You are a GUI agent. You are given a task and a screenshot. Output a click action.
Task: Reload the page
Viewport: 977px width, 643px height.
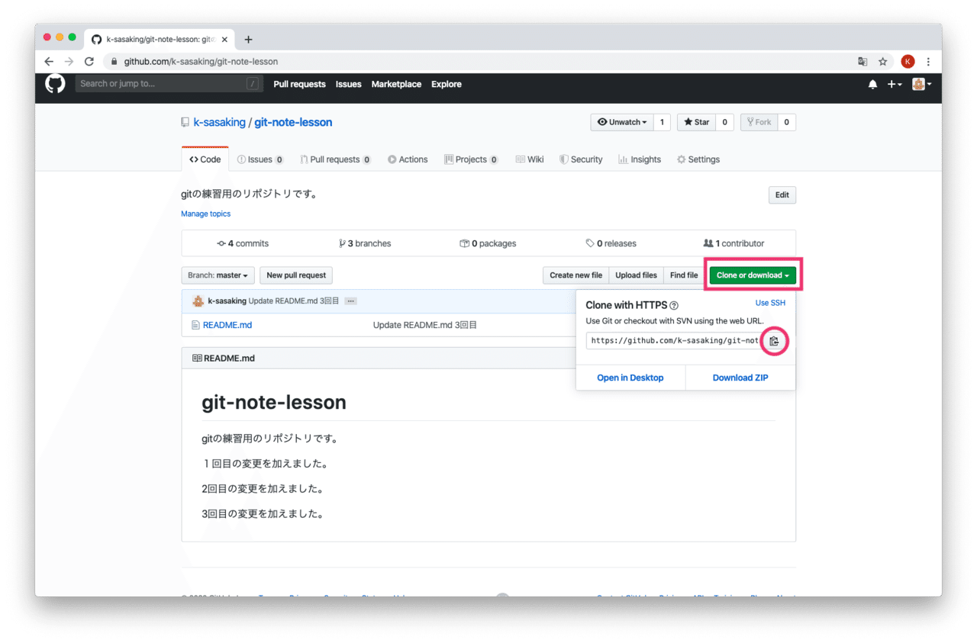tap(89, 62)
